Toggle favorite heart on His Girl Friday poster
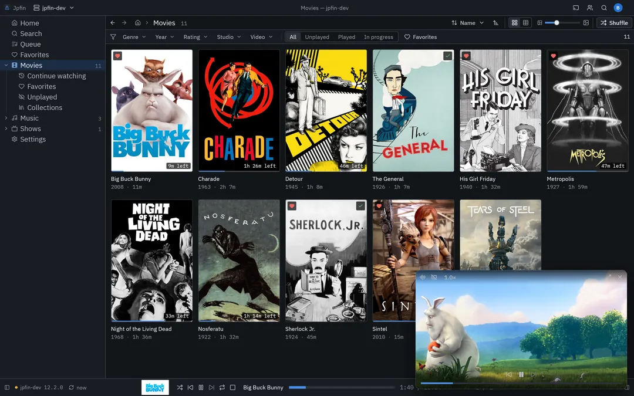Viewport: 634px width, 396px height. point(466,56)
